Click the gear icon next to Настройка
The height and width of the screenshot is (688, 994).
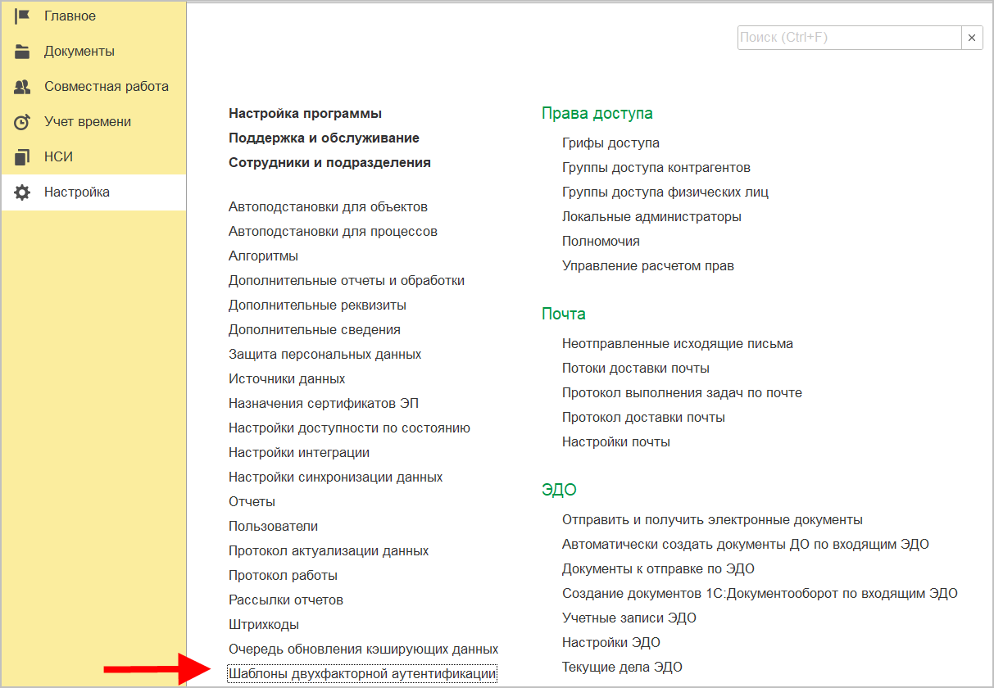(22, 192)
